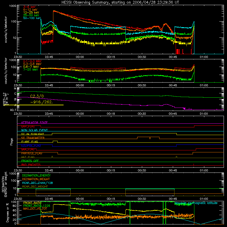
Task: Click the REAR_DEC_WEIGHT legend label
Action: click(35, 187)
